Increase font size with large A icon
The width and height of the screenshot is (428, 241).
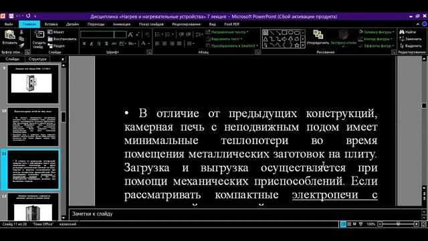(x=130, y=34)
